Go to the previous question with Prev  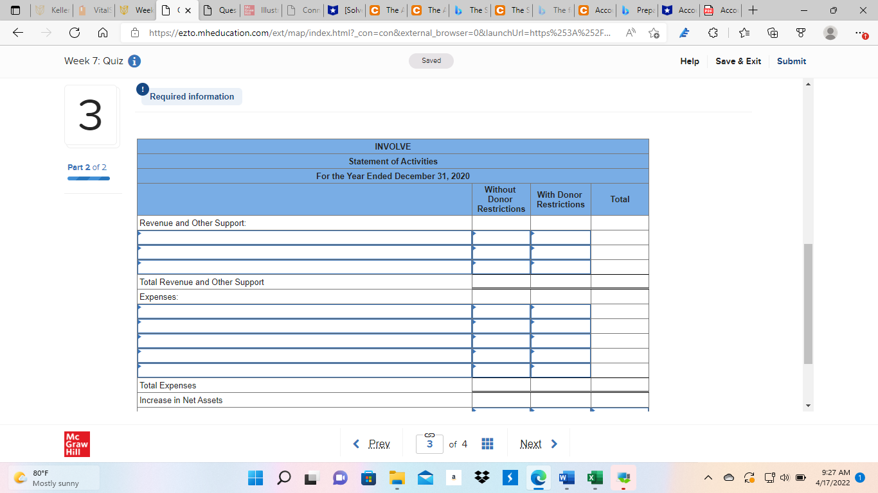(373, 444)
